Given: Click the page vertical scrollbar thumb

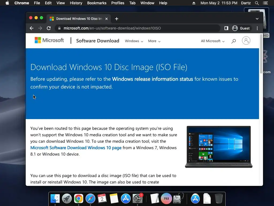Looking at the screenshot, I should (261, 54).
